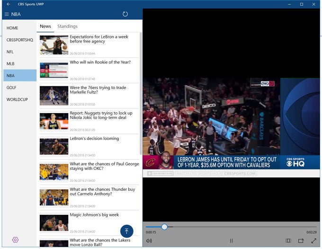This screenshot has height=249, width=322.
Task: Switch to the Standings tab
Action: [x=67, y=27]
